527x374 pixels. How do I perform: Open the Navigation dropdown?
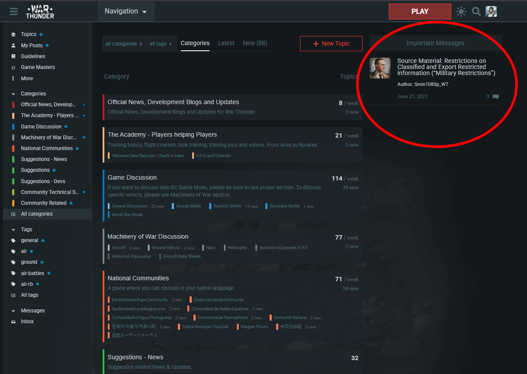pyautogui.click(x=126, y=11)
